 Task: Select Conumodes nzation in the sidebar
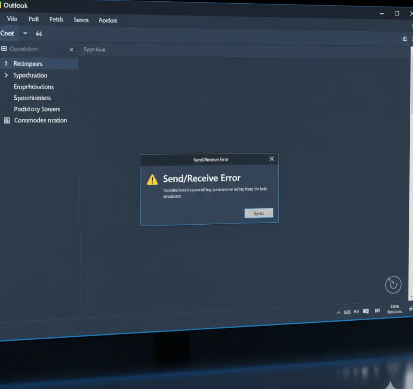(40, 120)
